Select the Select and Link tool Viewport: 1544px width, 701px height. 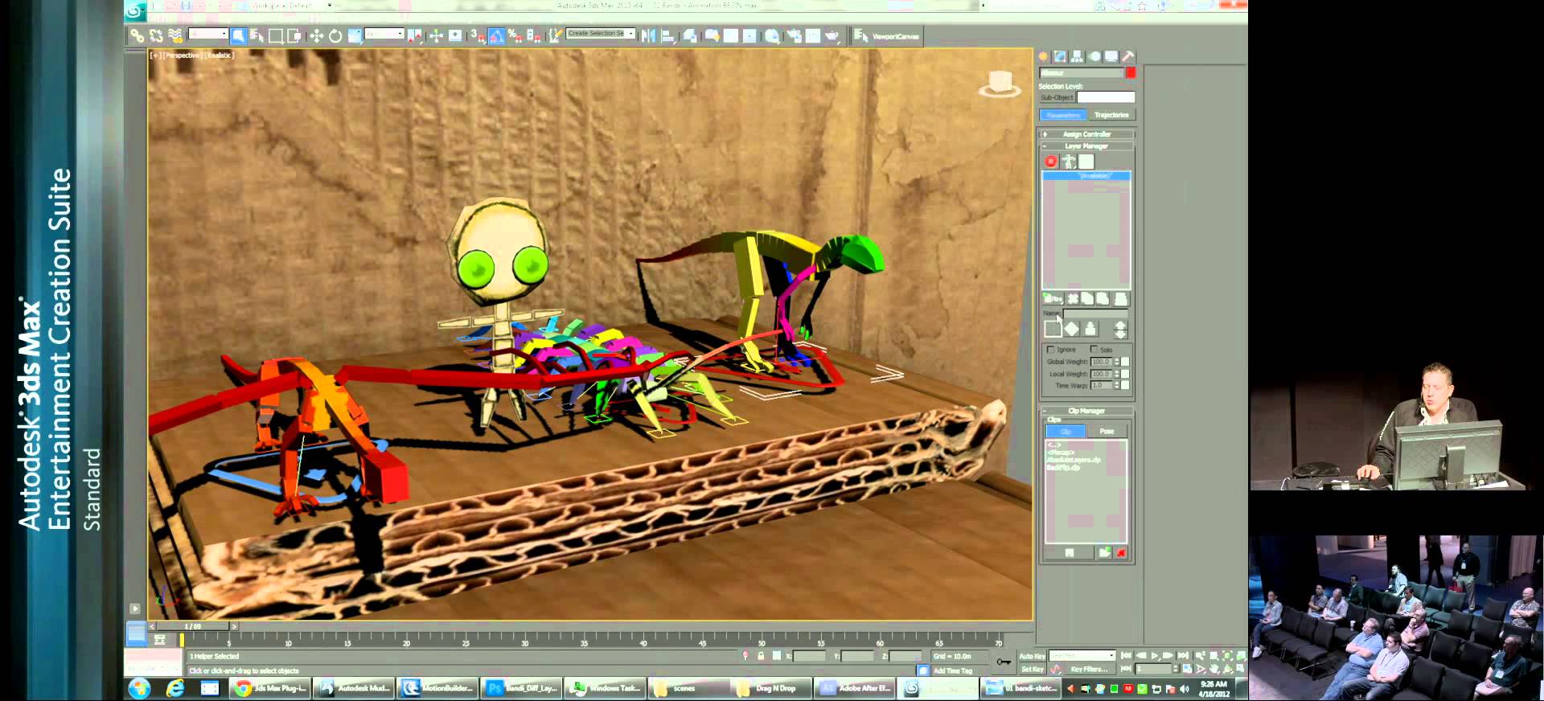(137, 35)
